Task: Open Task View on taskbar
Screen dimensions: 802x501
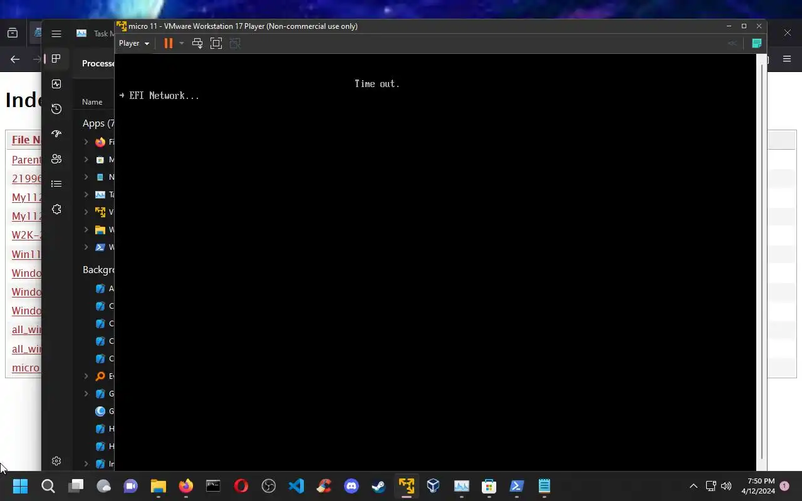Action: (x=76, y=486)
